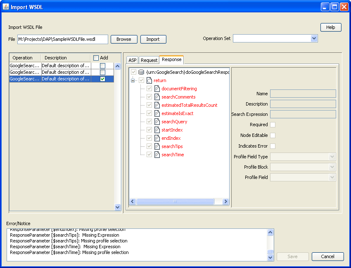
Task: Click the up arrow of Error/Notice scrollbar
Action: point(270,233)
